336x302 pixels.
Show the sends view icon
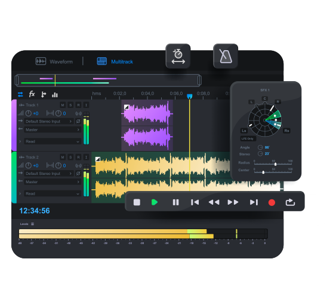pyautogui.click(x=44, y=94)
